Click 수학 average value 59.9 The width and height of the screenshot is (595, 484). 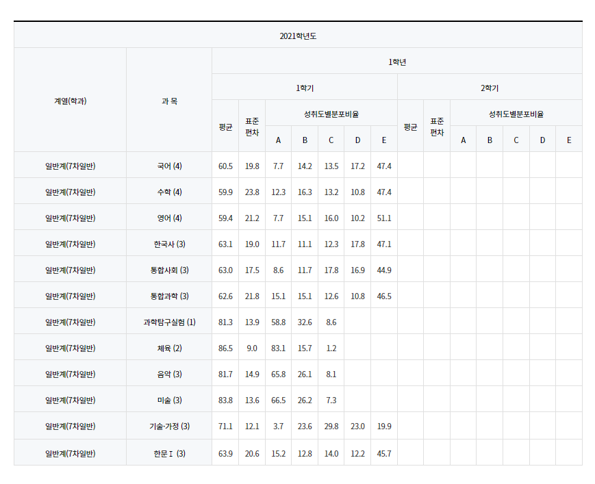(x=225, y=192)
